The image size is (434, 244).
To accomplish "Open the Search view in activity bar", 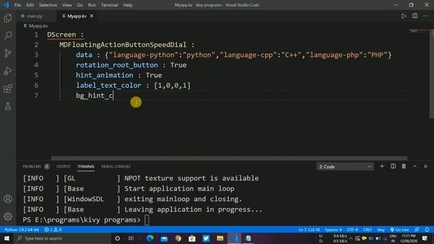I will [7, 35].
